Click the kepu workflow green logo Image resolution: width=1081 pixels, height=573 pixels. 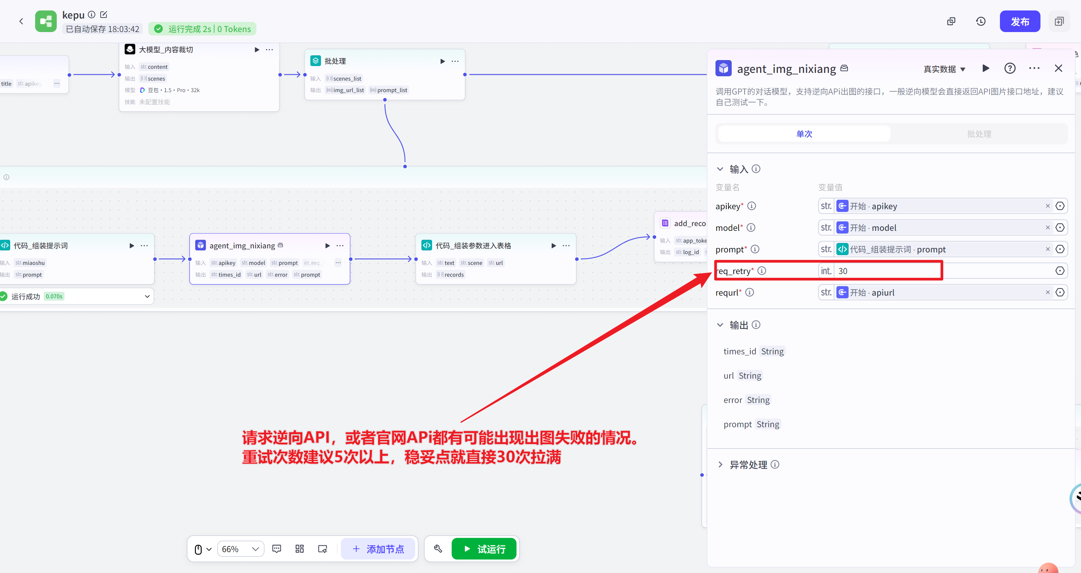pos(46,21)
